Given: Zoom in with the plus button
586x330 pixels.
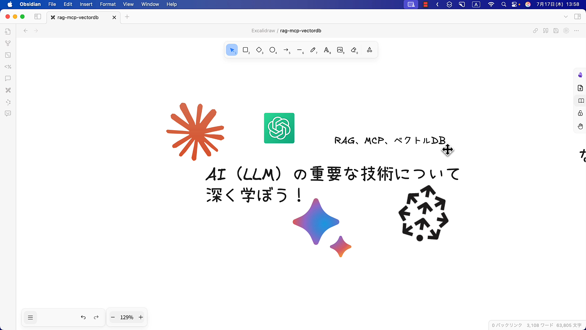Looking at the screenshot, I should 141,317.
